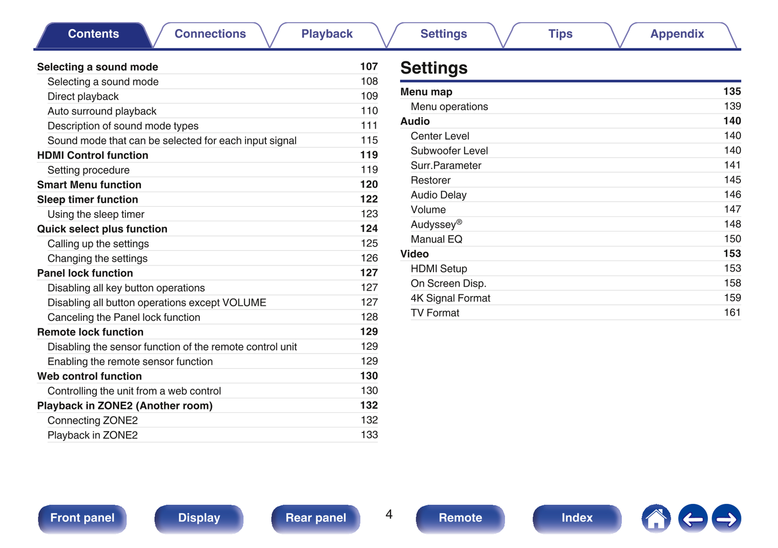Open the HDMI Control function entry
The width and height of the screenshot is (778, 548).
point(92,155)
